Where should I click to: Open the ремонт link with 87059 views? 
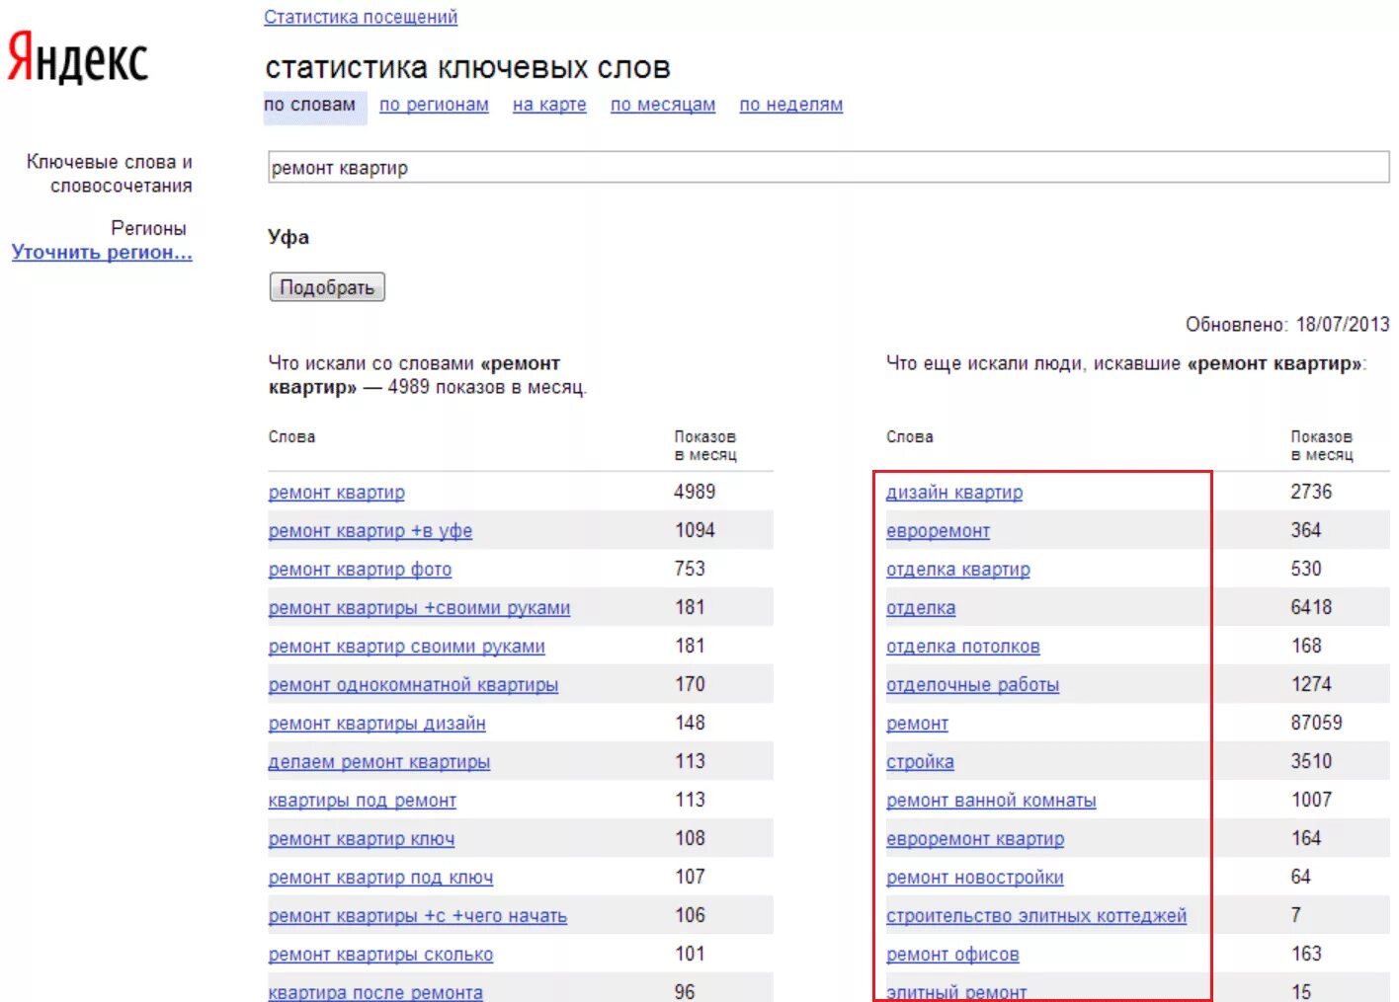click(x=917, y=723)
